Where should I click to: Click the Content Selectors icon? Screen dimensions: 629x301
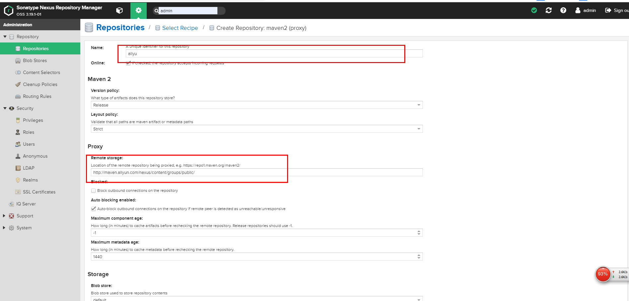click(x=18, y=72)
